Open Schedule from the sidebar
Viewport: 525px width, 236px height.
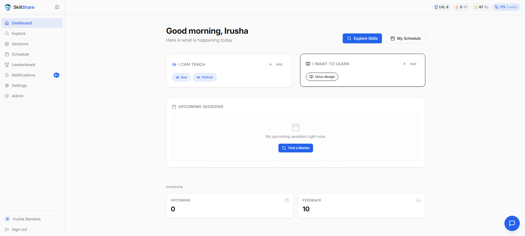(x=32, y=54)
